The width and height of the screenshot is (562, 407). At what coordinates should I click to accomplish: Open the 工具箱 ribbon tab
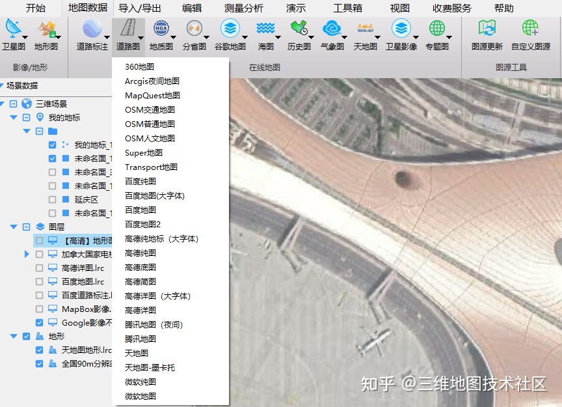pyautogui.click(x=347, y=8)
